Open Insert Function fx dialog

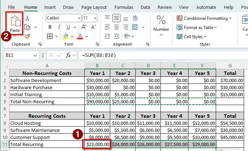click(68, 55)
